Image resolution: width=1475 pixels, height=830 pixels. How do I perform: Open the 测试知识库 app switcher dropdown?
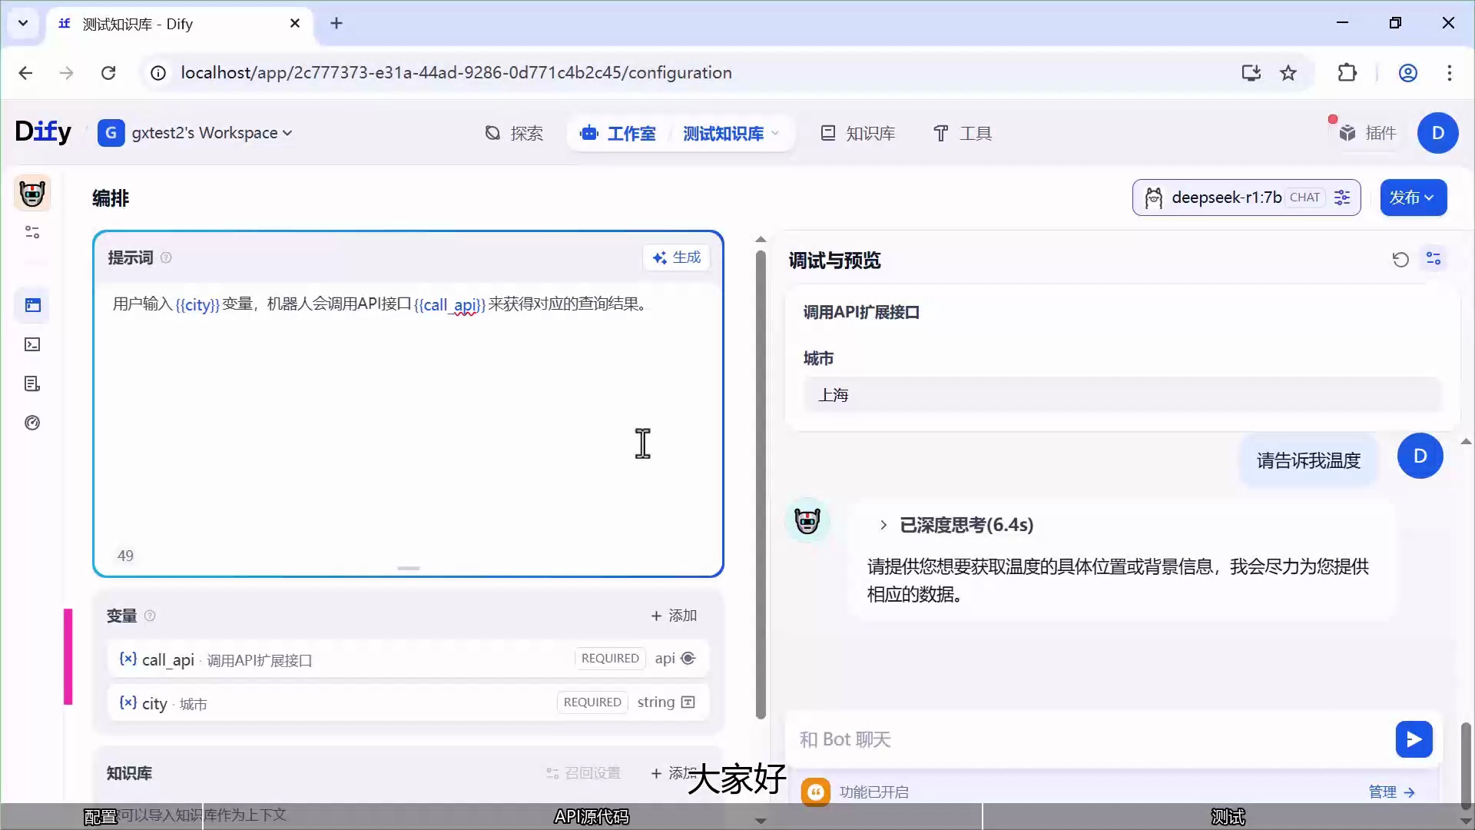[731, 134]
